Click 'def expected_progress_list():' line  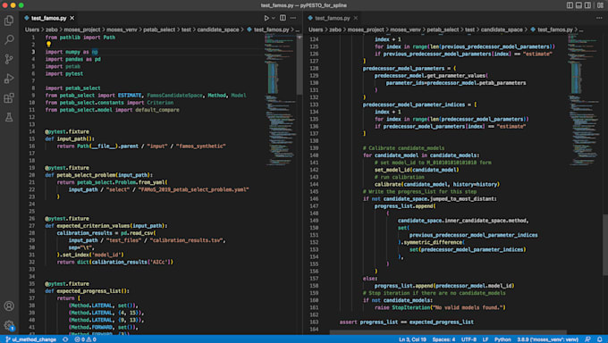click(x=88, y=291)
